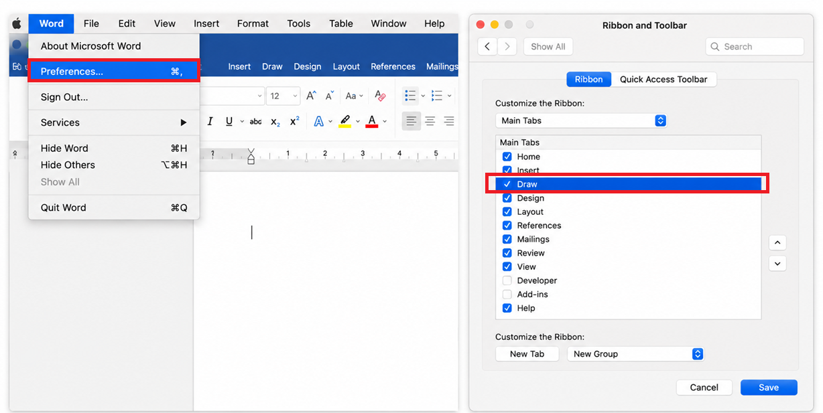The width and height of the screenshot is (823, 413).
Task: Click the Search field in preferences
Action: pyautogui.click(x=755, y=46)
